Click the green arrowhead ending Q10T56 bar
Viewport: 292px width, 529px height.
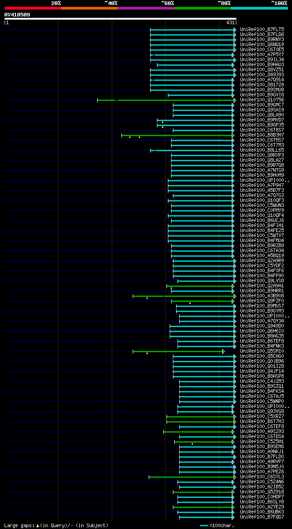[235, 100]
